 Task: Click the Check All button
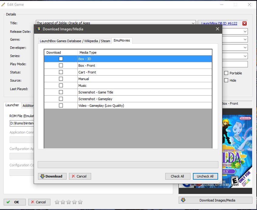178,176
